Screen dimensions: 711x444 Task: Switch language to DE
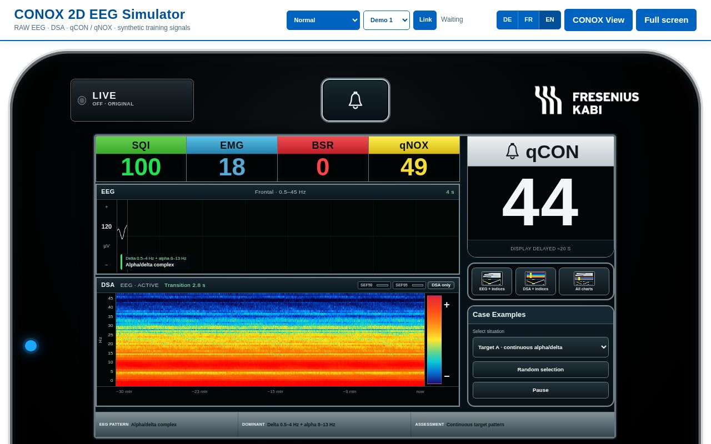pos(507,20)
